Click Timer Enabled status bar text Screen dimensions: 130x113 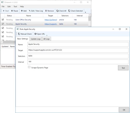8,66
